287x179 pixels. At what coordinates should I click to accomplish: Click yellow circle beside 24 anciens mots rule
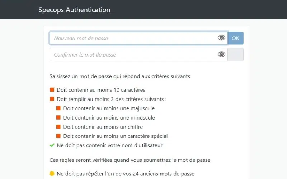pos(52,174)
